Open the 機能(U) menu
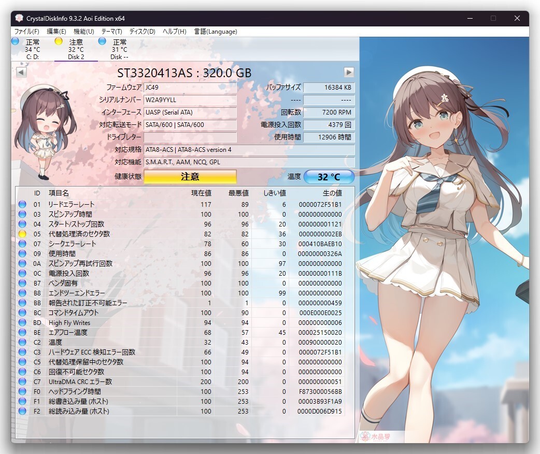Screen dimensions: 540x454 click(83, 32)
